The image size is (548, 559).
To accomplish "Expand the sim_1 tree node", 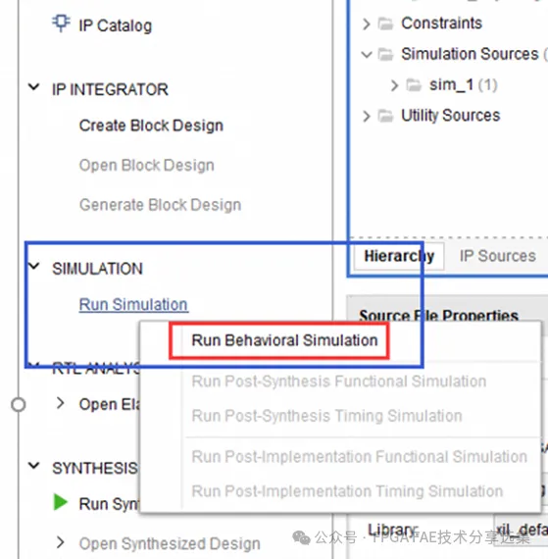I will point(394,85).
